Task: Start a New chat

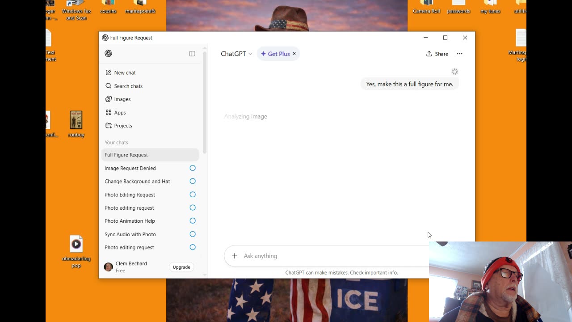Action: (150, 72)
